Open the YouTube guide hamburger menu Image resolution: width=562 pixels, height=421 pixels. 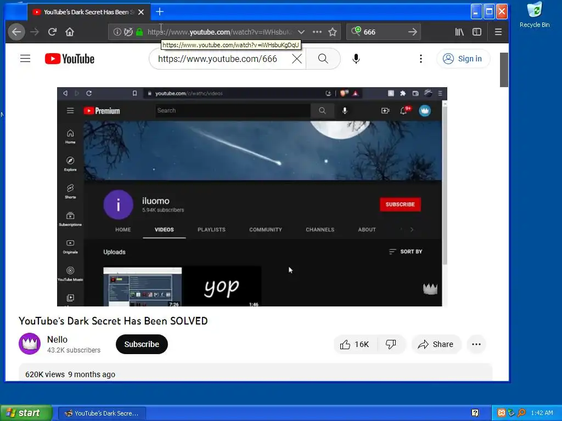coord(25,58)
